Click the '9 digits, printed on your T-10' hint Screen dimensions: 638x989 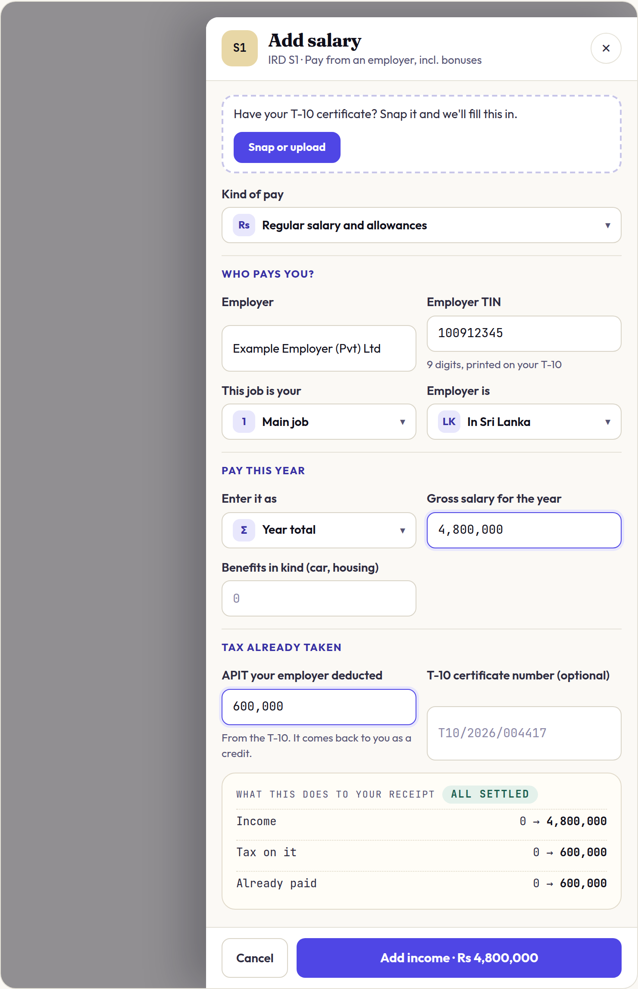(x=494, y=365)
